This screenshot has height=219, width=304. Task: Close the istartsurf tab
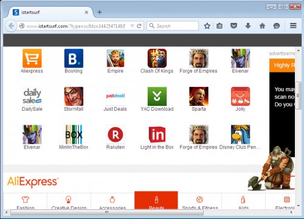coord(86,12)
